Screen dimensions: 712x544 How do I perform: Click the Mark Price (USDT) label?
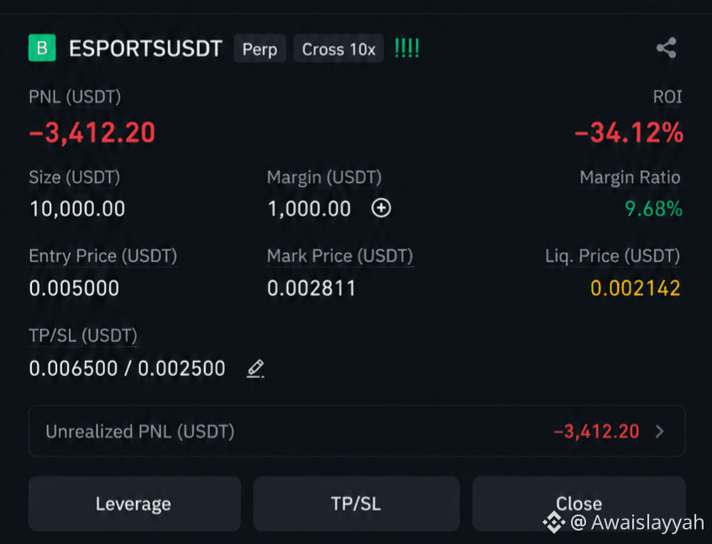click(340, 256)
